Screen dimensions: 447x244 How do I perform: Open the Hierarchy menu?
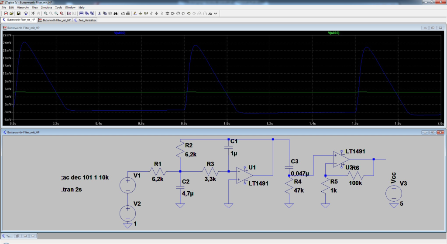[23, 7]
